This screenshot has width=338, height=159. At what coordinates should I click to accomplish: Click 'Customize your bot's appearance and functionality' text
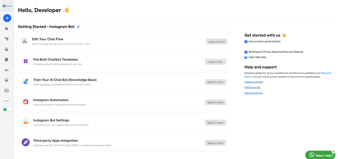61,125
